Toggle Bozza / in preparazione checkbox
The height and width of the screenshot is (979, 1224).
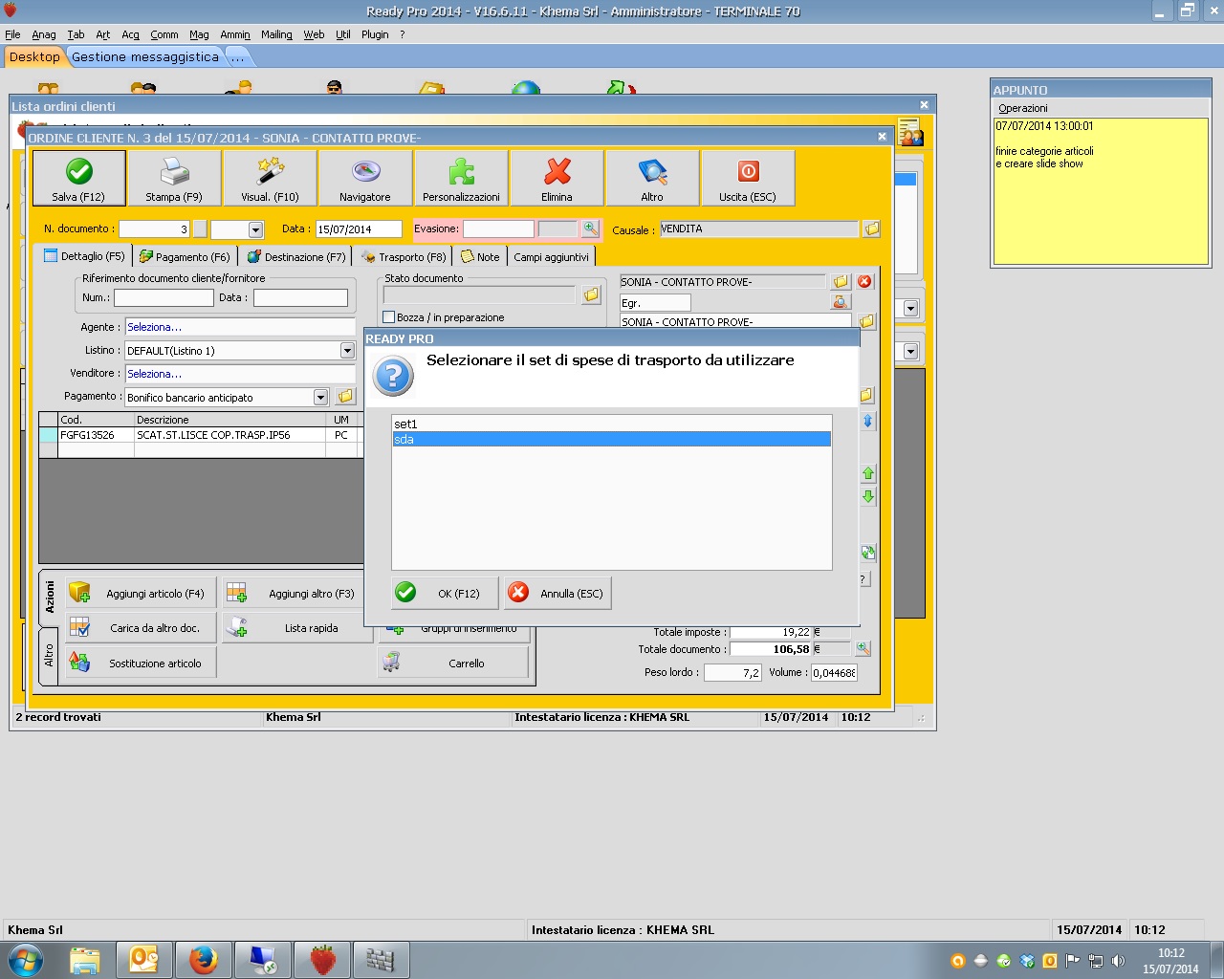(x=388, y=317)
